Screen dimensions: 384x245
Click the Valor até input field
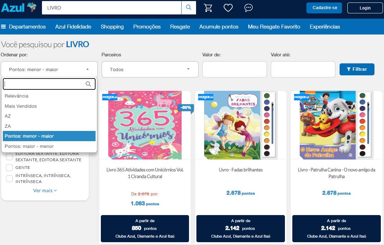[x=303, y=69]
